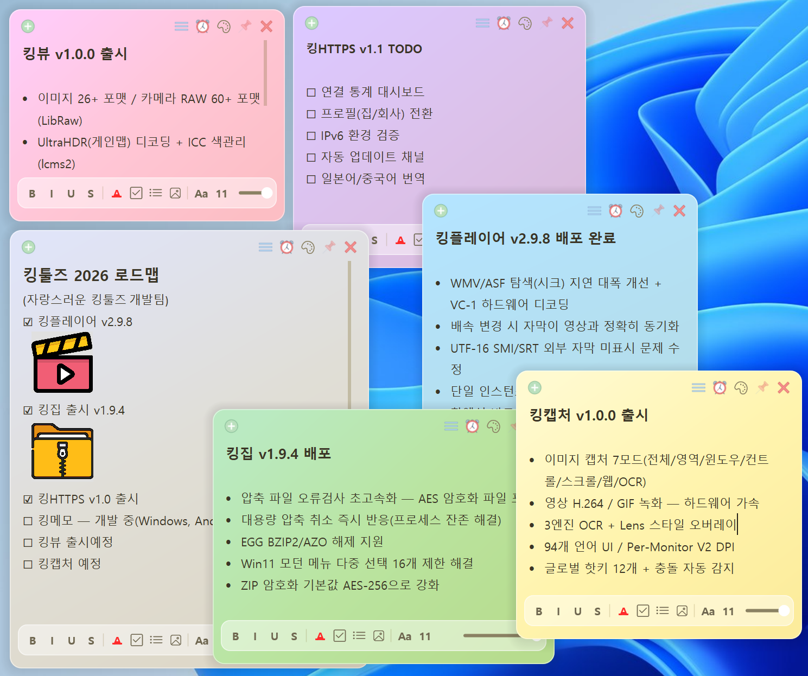Screen dimensions: 808x676
Task: Insert an image from the 킹캡처 note toolbar
Action: [682, 611]
